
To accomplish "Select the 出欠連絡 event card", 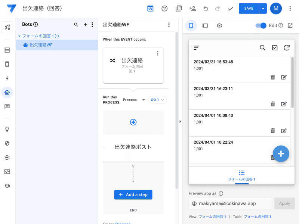I will 133,65.
